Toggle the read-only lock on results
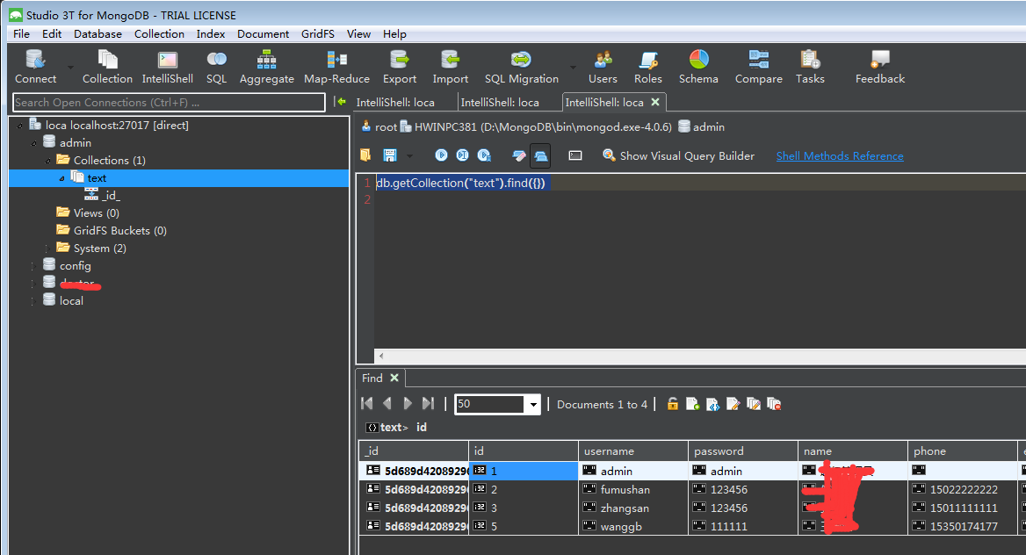1026x555 pixels. pos(672,403)
